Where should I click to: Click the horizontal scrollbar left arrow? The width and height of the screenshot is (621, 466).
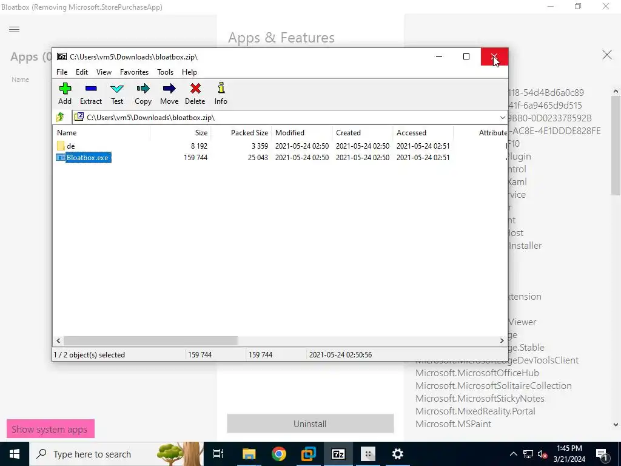(x=58, y=340)
